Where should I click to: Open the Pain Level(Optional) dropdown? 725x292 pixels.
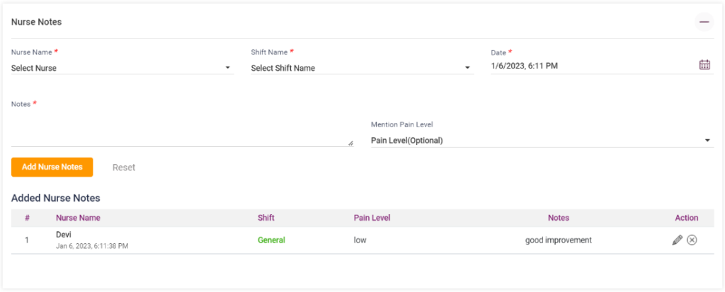tap(541, 140)
